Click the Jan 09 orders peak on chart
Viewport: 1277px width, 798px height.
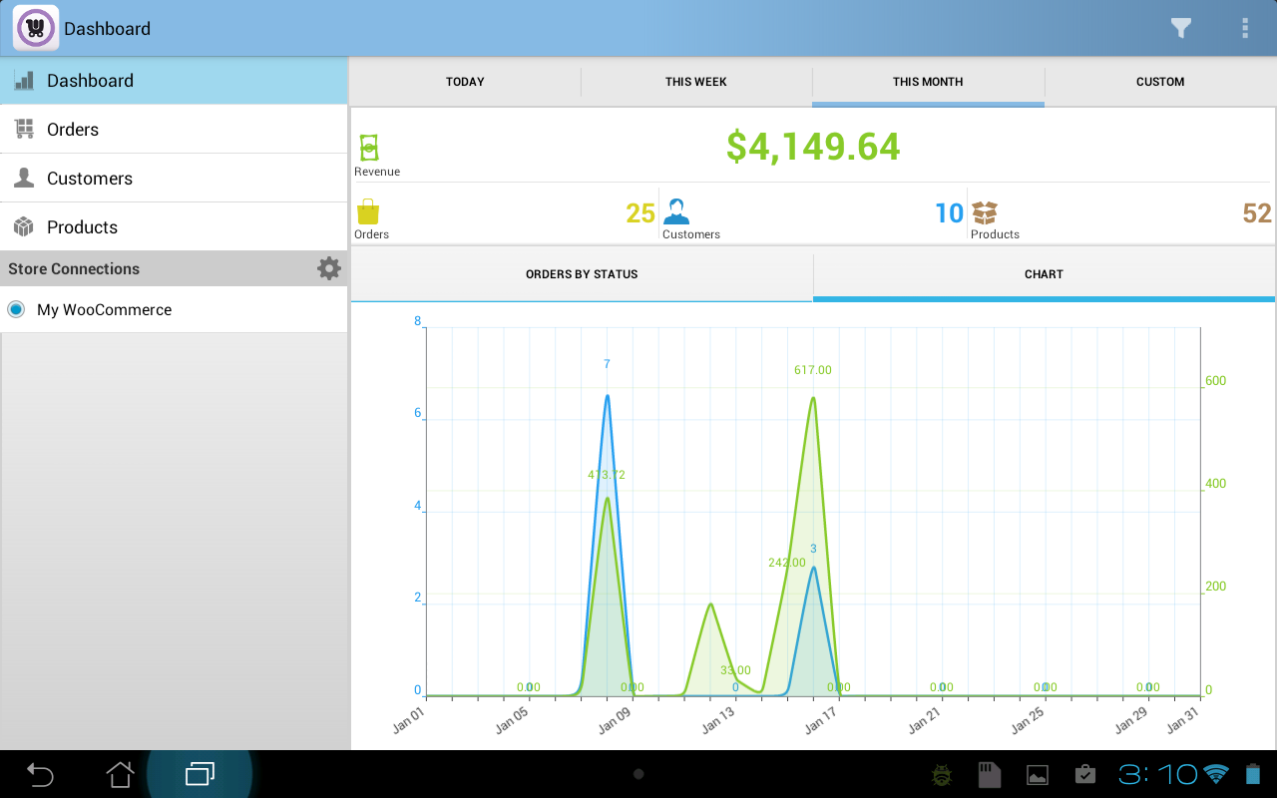[607, 396]
